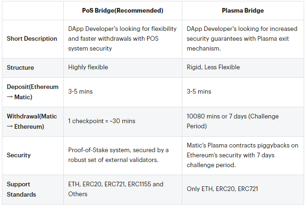Click the Highly flexible cell
Image resolution: width=306 pixels, height=206 pixels.
coord(88,67)
